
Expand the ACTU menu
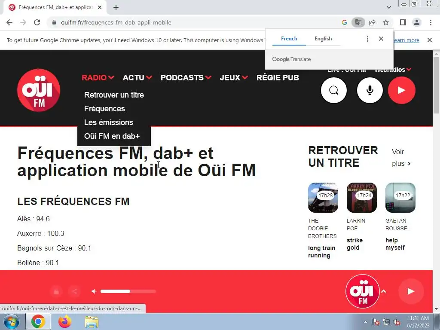[x=137, y=77]
